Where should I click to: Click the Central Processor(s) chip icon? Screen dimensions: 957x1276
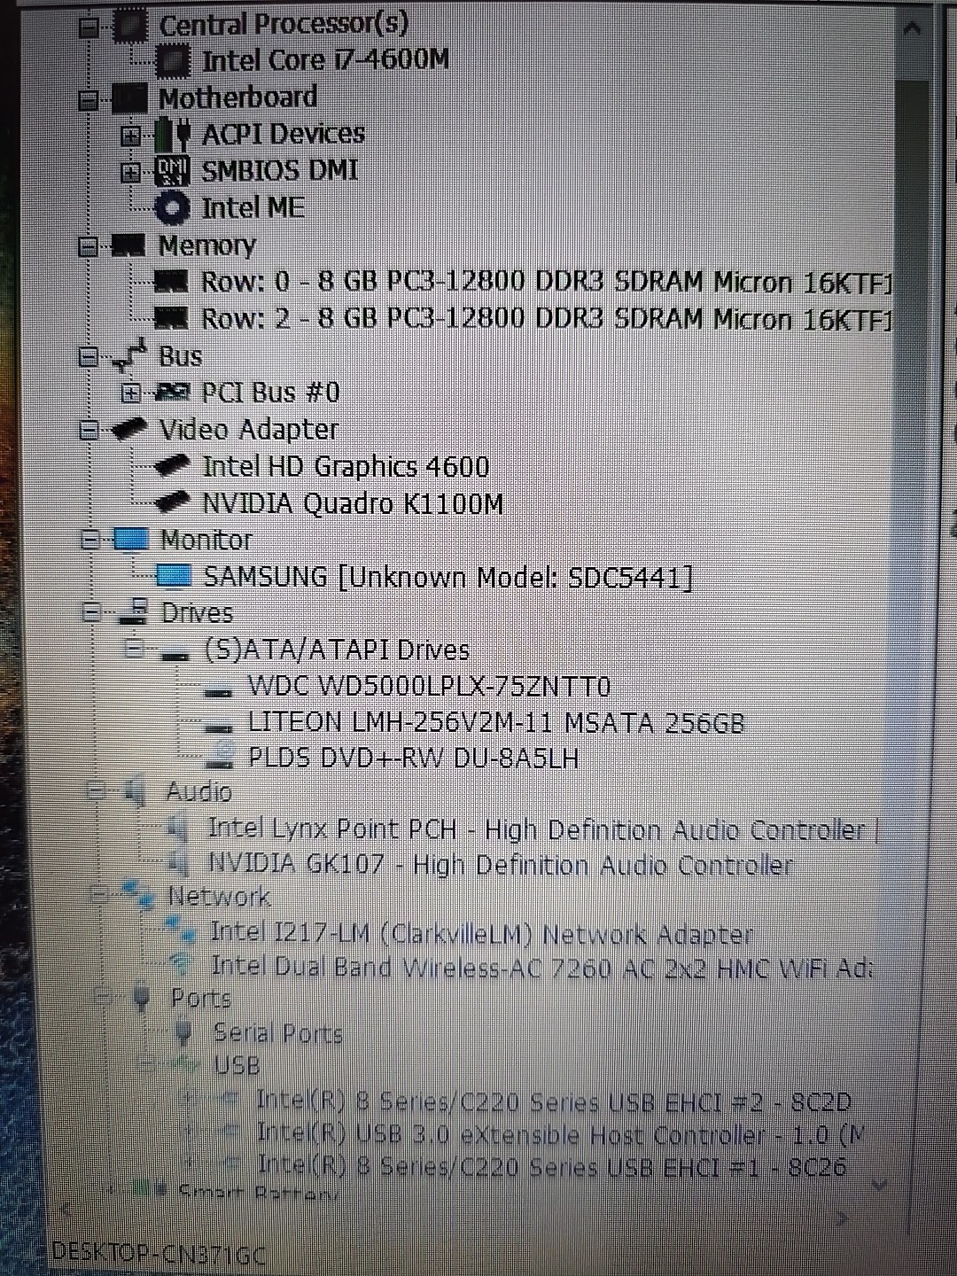click(131, 26)
